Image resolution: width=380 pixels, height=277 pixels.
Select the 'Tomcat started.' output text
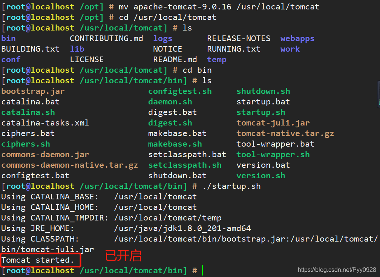click(x=38, y=260)
